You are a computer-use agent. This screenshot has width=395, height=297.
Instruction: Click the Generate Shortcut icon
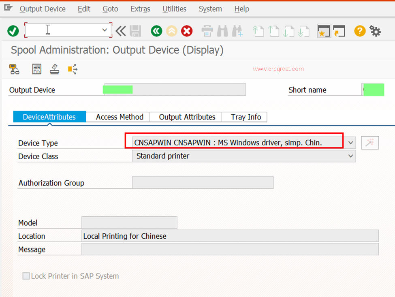point(339,31)
